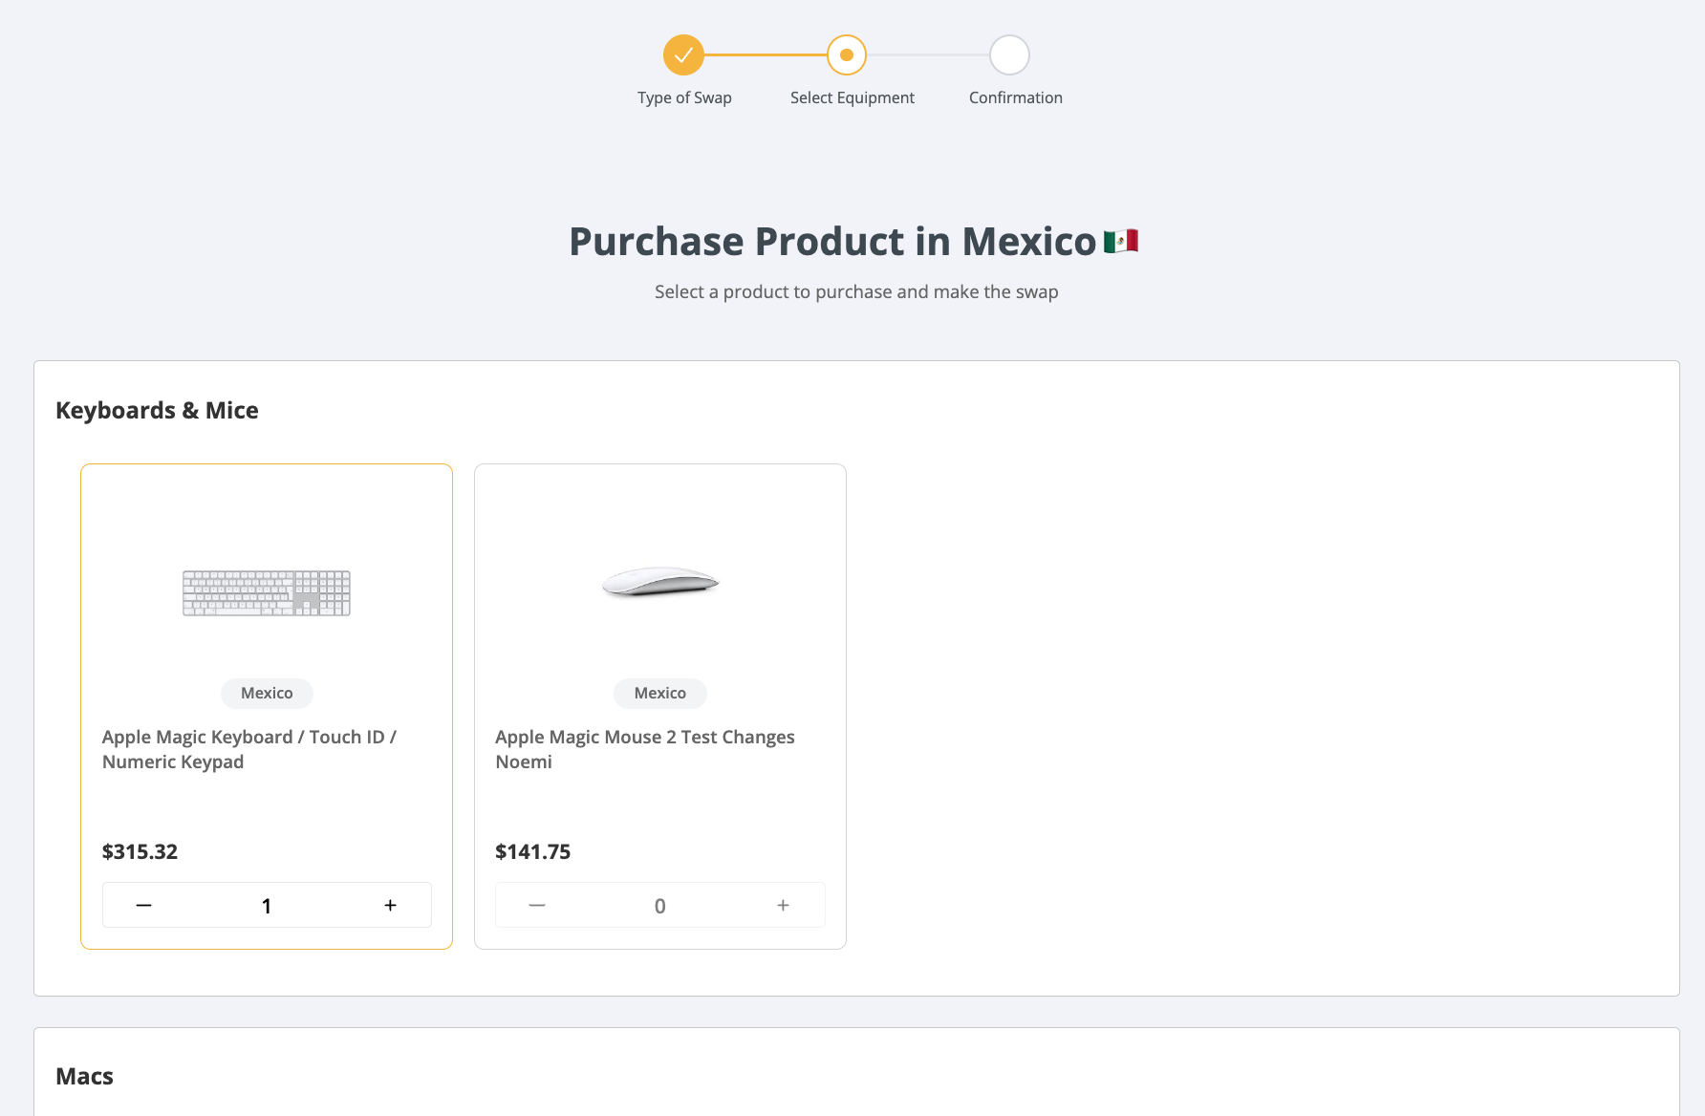This screenshot has width=1705, height=1116.
Task: Click the Confirmation step label
Action: (1015, 97)
